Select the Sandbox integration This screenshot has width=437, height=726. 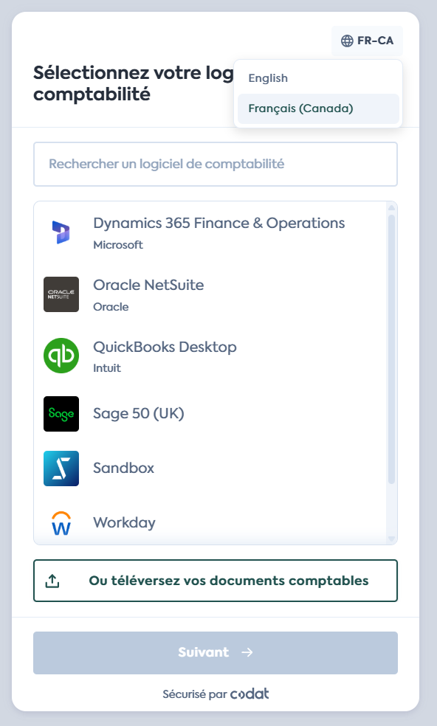(x=210, y=468)
